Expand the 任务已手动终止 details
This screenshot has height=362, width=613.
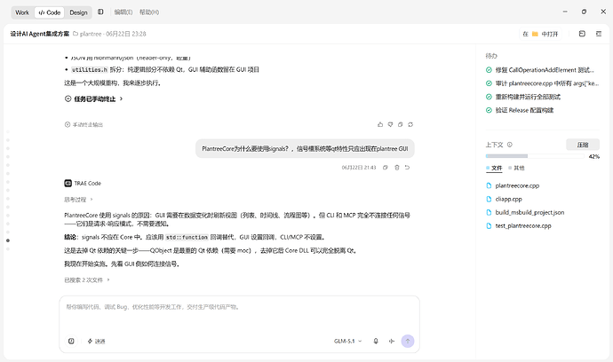pos(94,98)
